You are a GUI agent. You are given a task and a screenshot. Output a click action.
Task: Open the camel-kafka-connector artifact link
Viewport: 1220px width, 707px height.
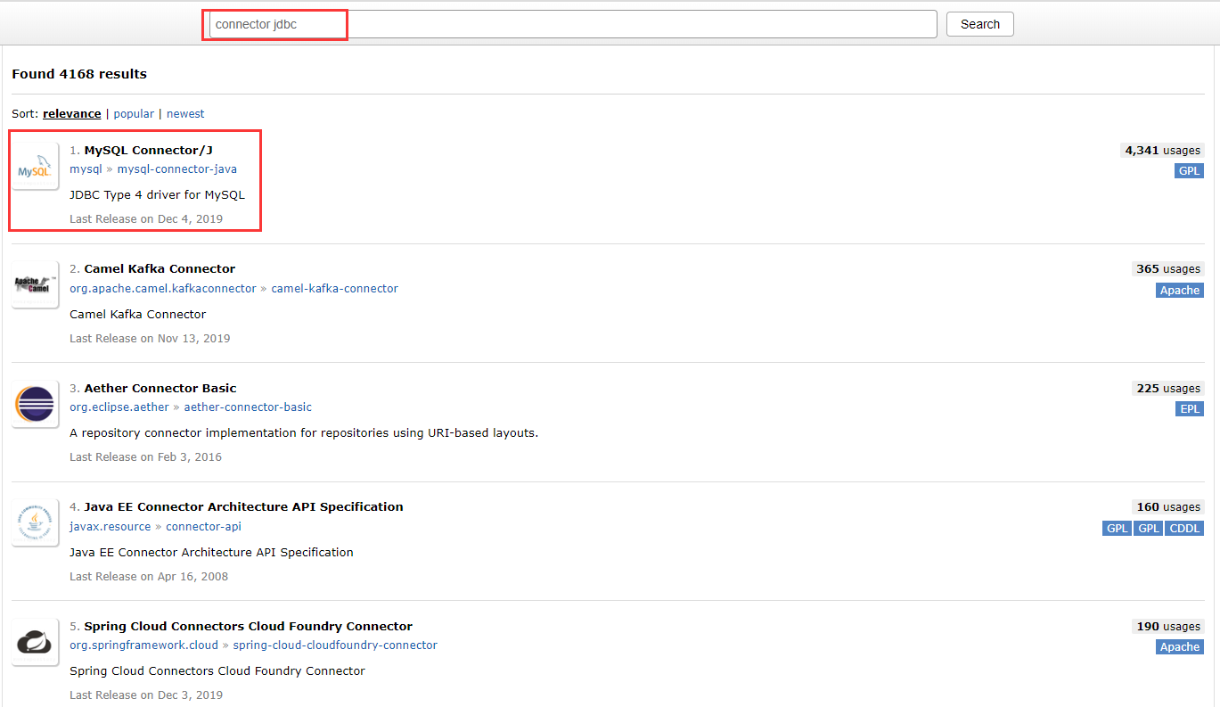[x=335, y=289]
